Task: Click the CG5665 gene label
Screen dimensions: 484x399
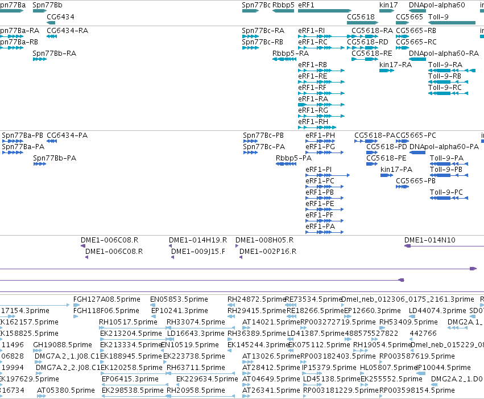Action: point(409,17)
